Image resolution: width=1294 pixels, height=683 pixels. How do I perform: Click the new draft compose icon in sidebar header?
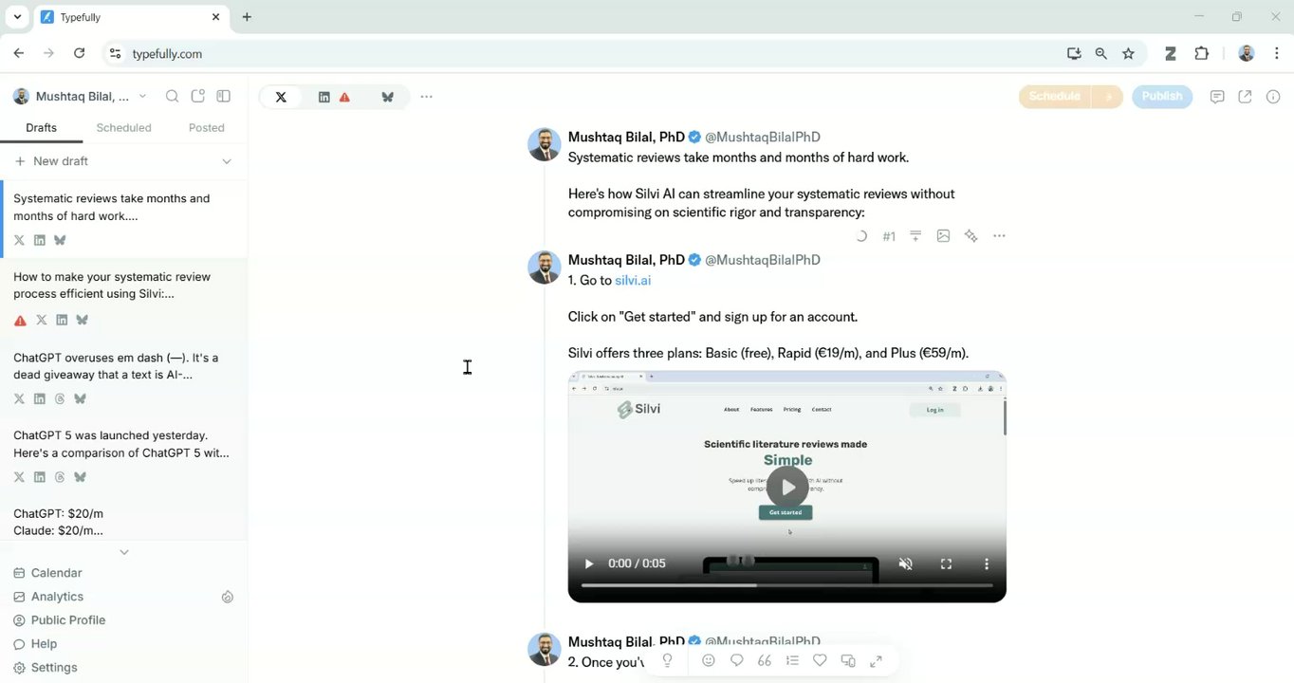(197, 96)
